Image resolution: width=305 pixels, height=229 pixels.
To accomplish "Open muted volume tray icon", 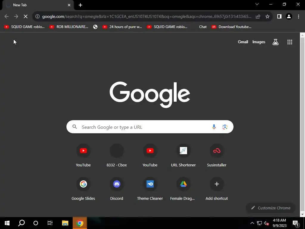I will 266,223.
